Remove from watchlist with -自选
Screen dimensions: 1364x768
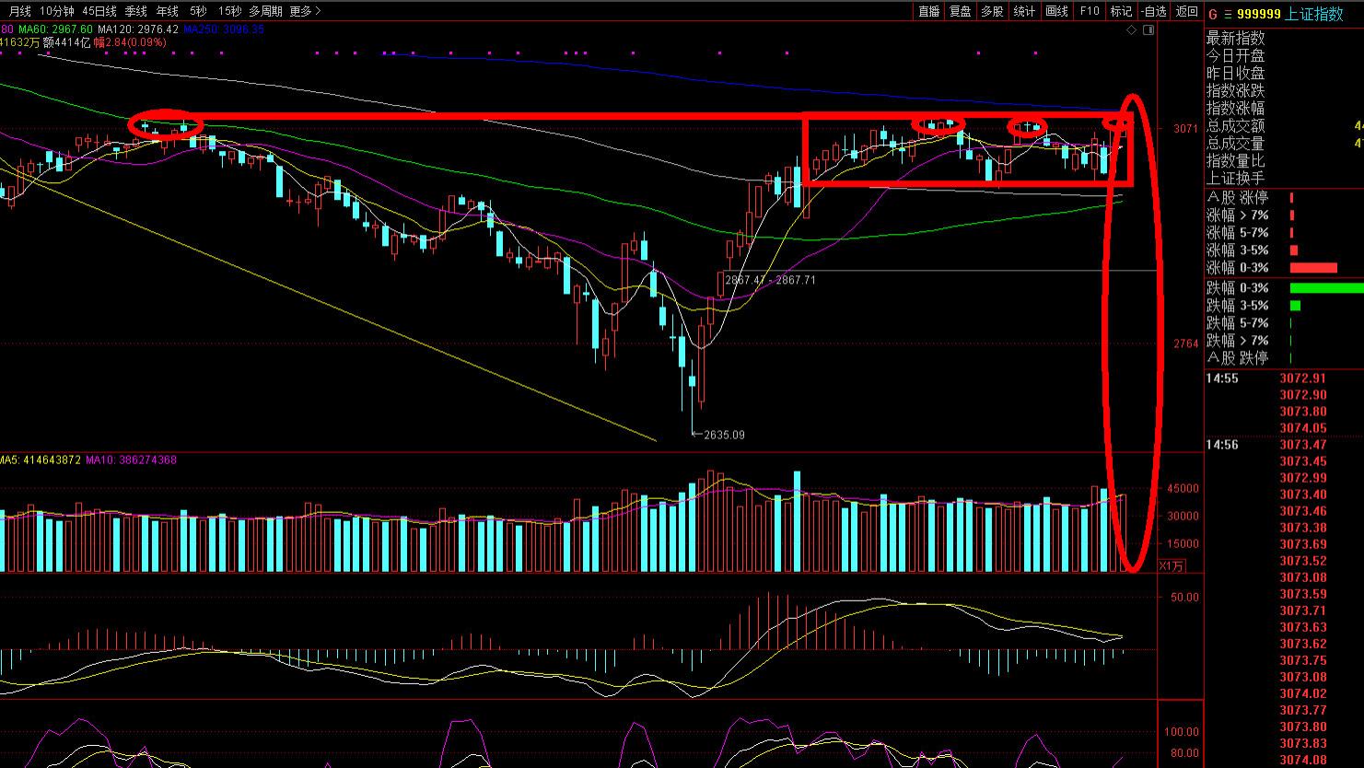(x=1153, y=11)
